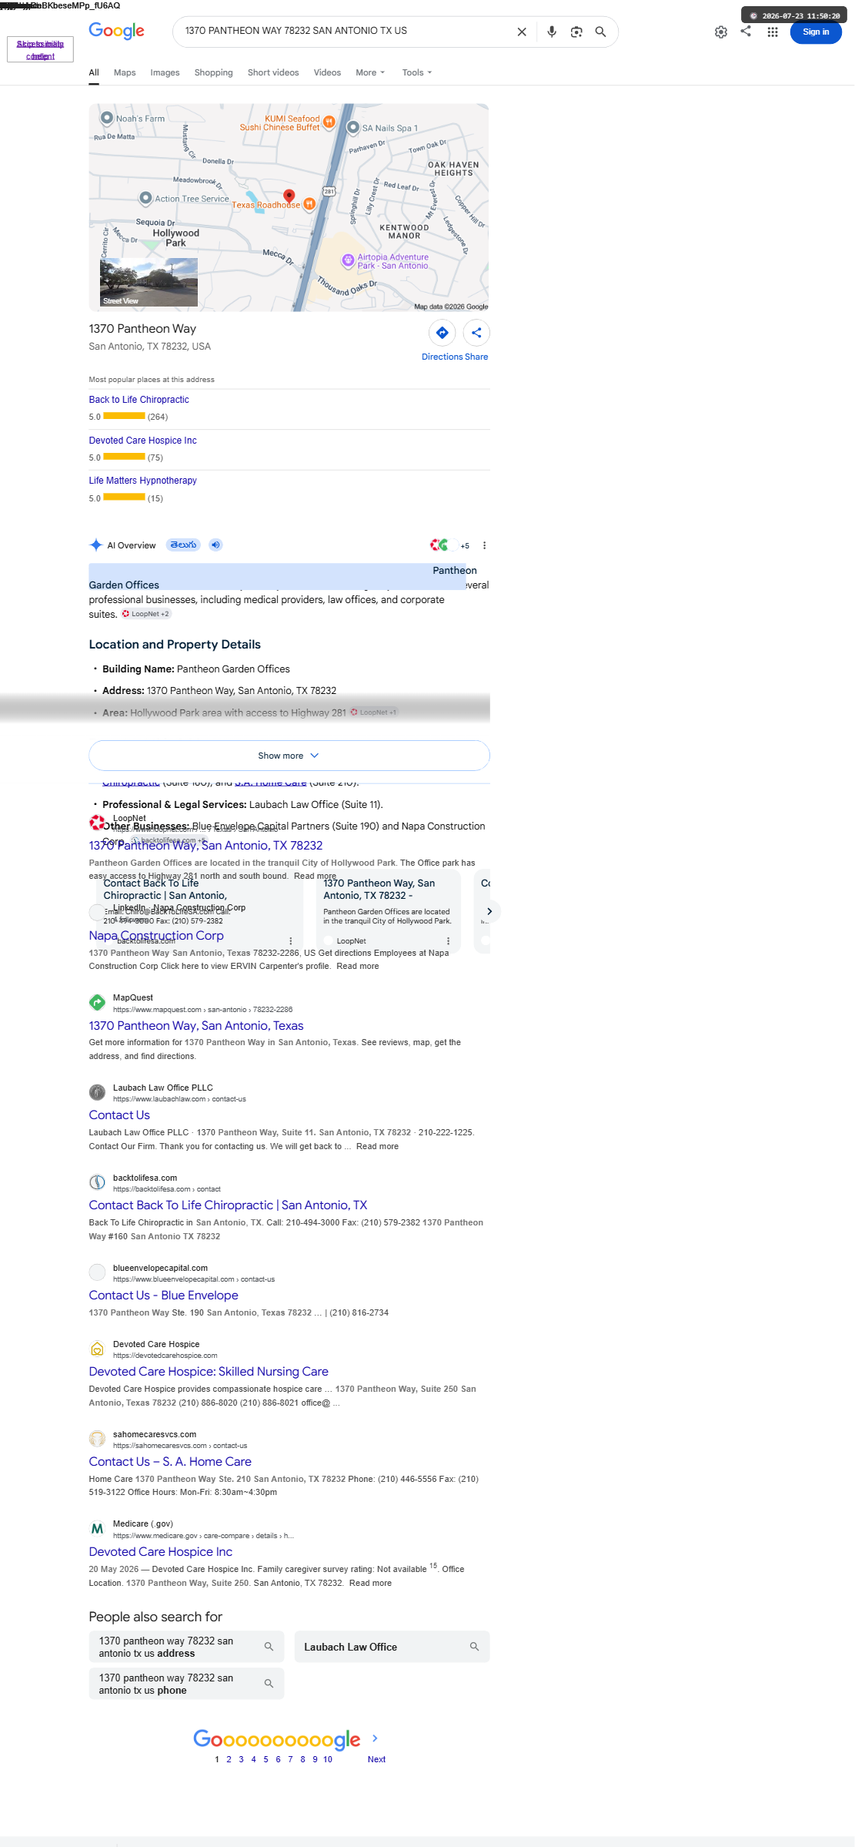
Task: Open MapQuest 1370 Pantheon Way result
Action: [x=196, y=1026]
